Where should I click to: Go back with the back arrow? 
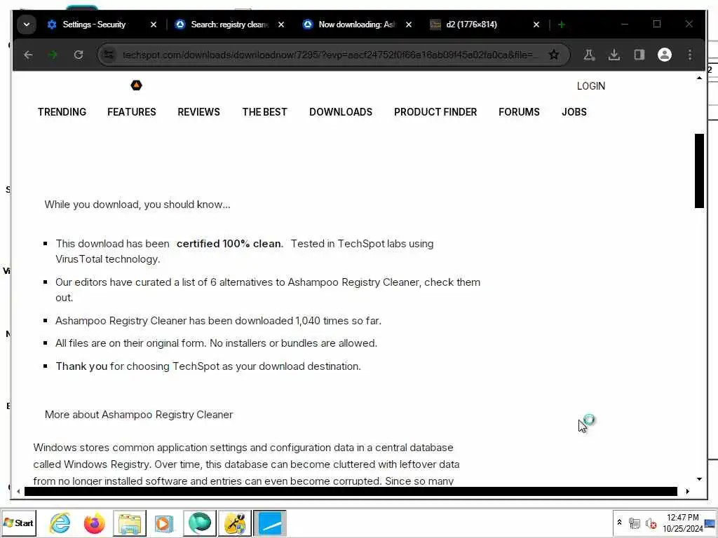click(28, 55)
